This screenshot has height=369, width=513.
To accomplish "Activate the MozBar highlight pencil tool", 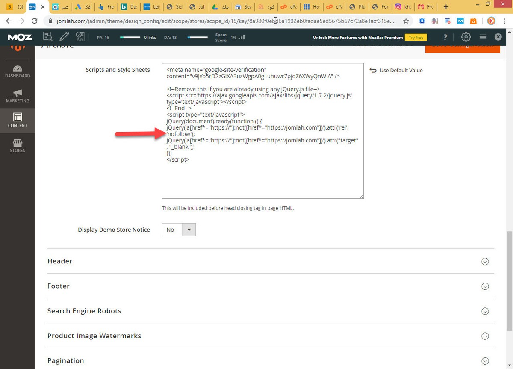I will (x=64, y=37).
